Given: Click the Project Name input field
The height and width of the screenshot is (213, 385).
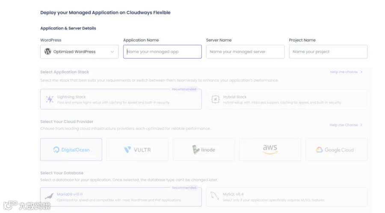Looking at the screenshot, I should coord(328,51).
